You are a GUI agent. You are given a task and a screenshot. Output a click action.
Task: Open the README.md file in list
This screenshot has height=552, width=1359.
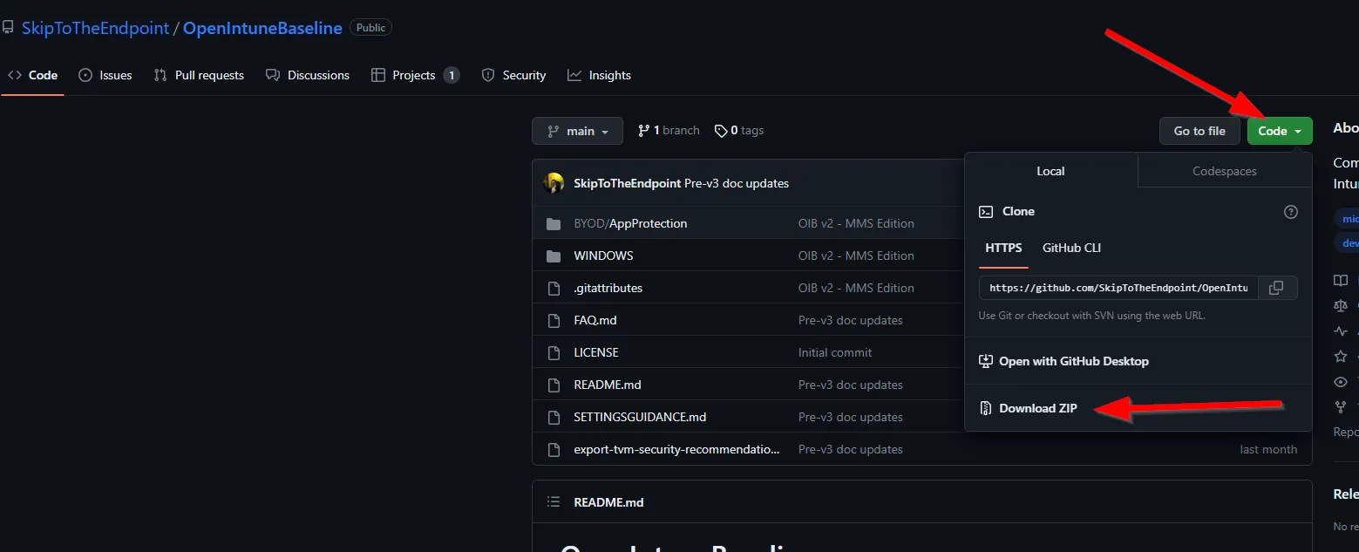pos(608,385)
